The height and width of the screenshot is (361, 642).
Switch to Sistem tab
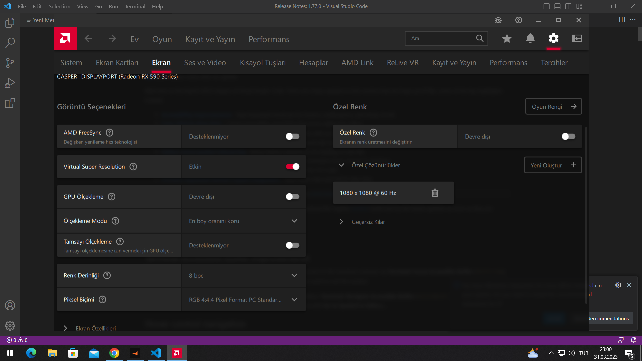click(x=71, y=63)
